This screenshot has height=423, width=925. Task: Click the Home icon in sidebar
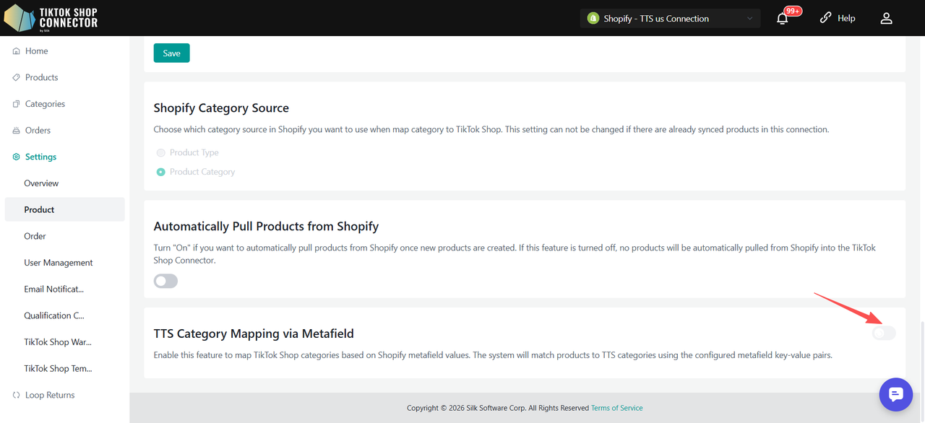click(x=16, y=51)
